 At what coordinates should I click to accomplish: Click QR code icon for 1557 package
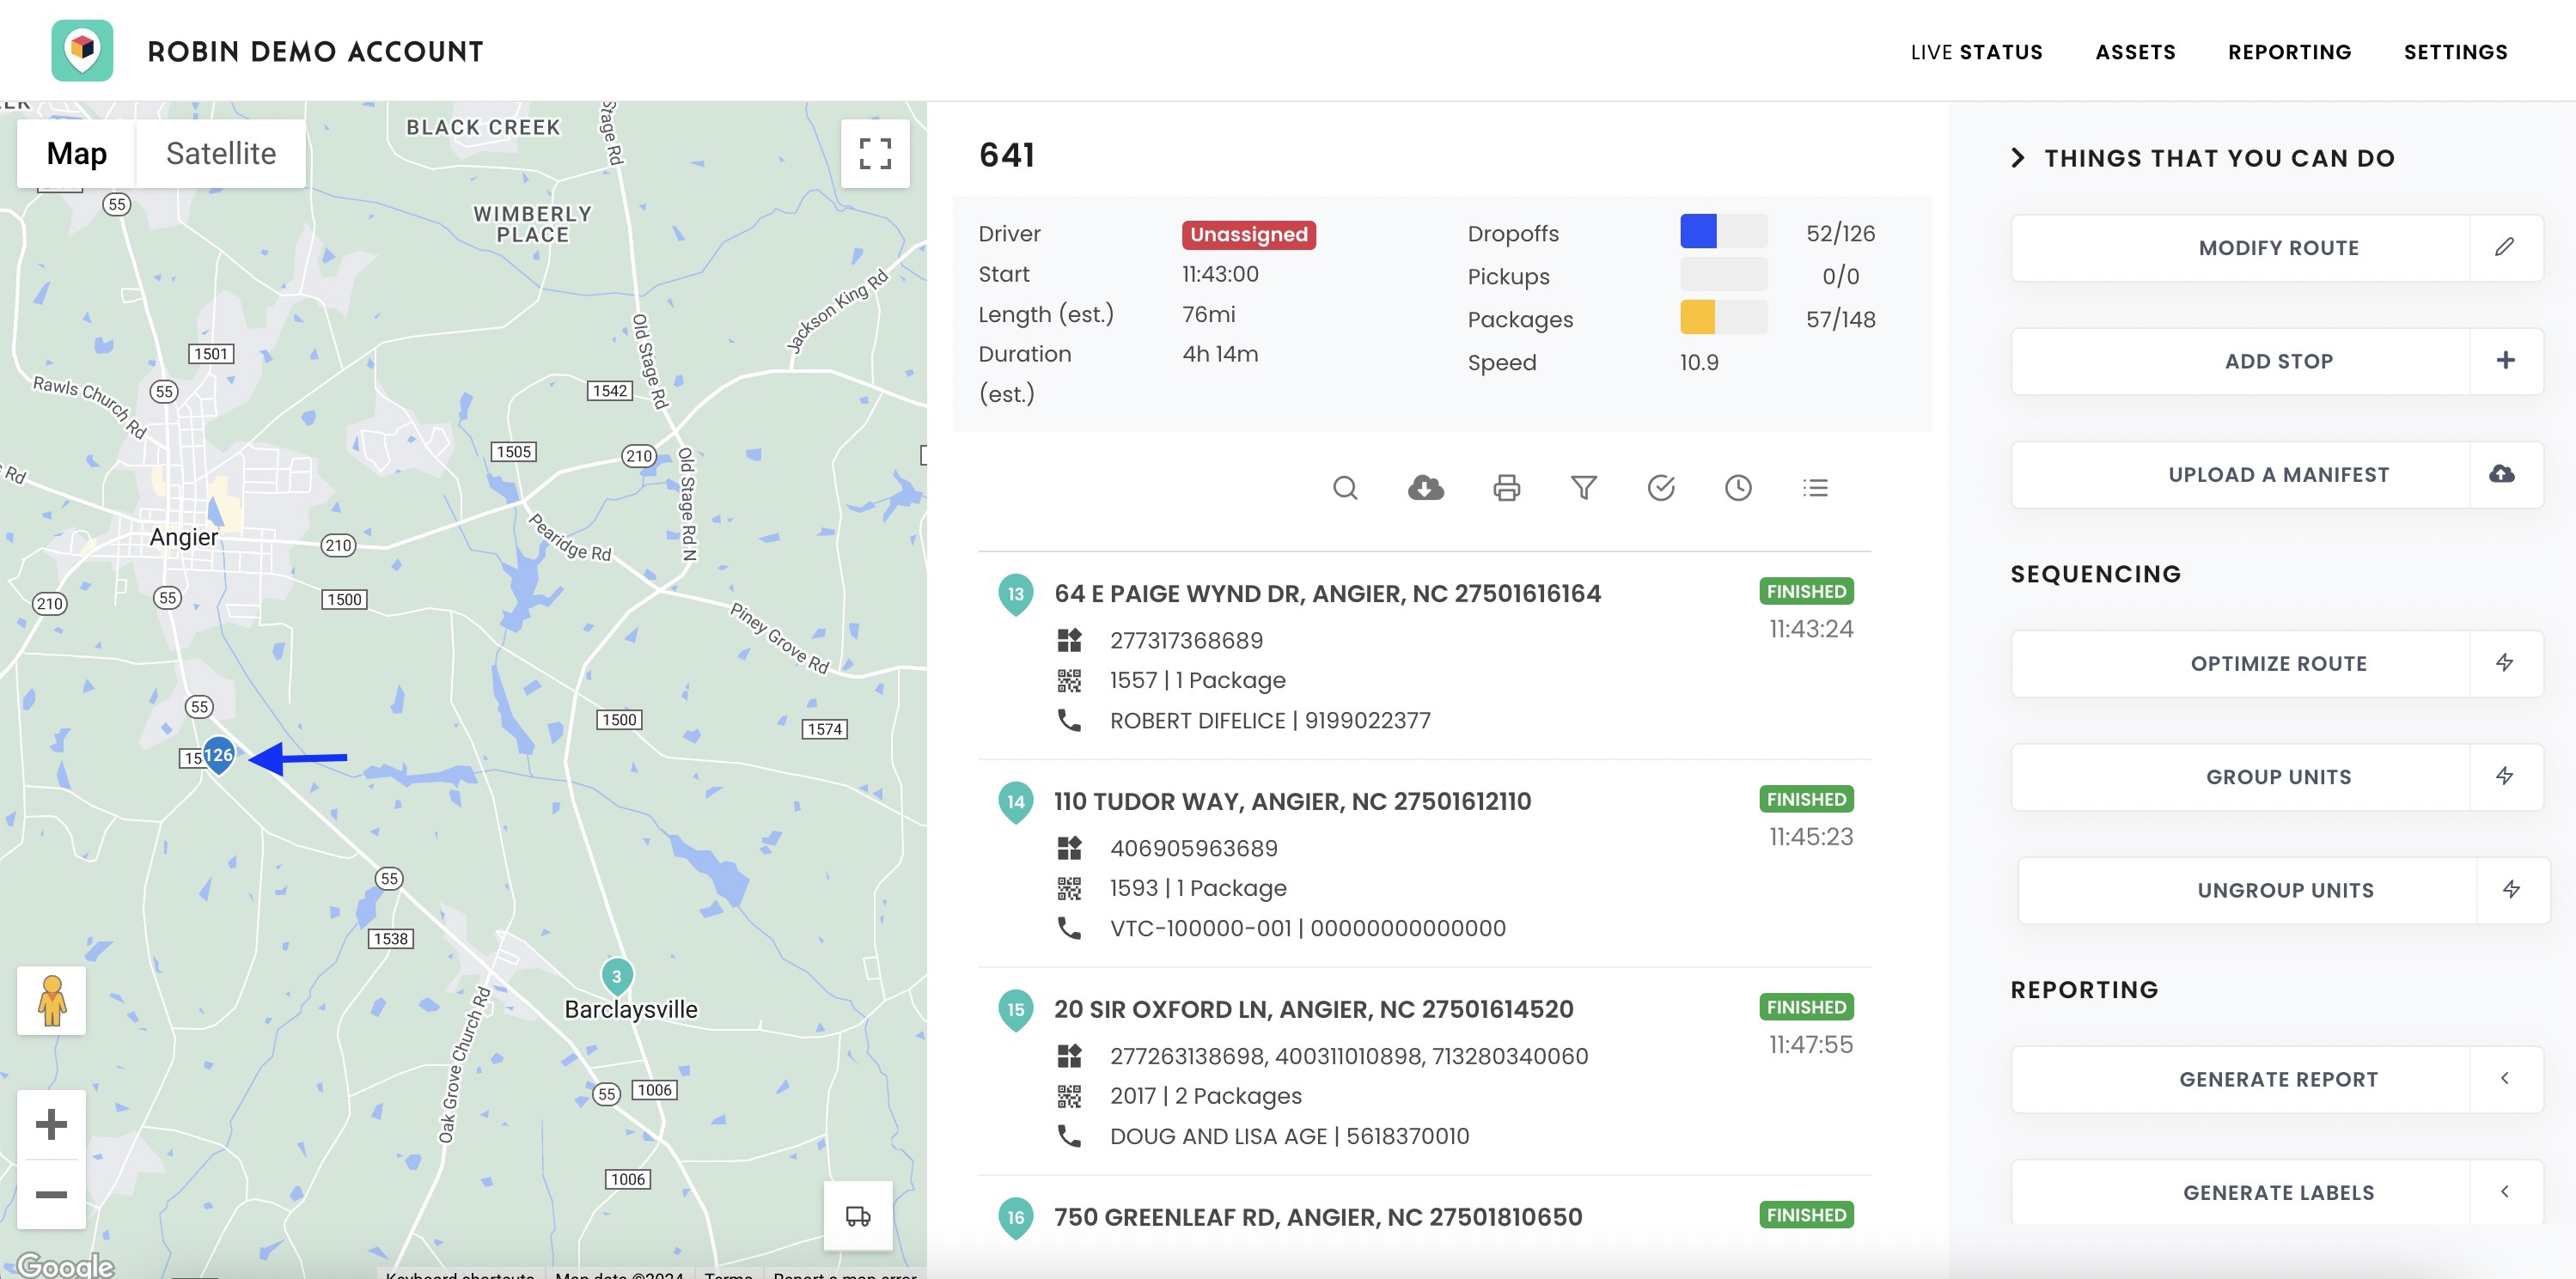[x=1069, y=680]
